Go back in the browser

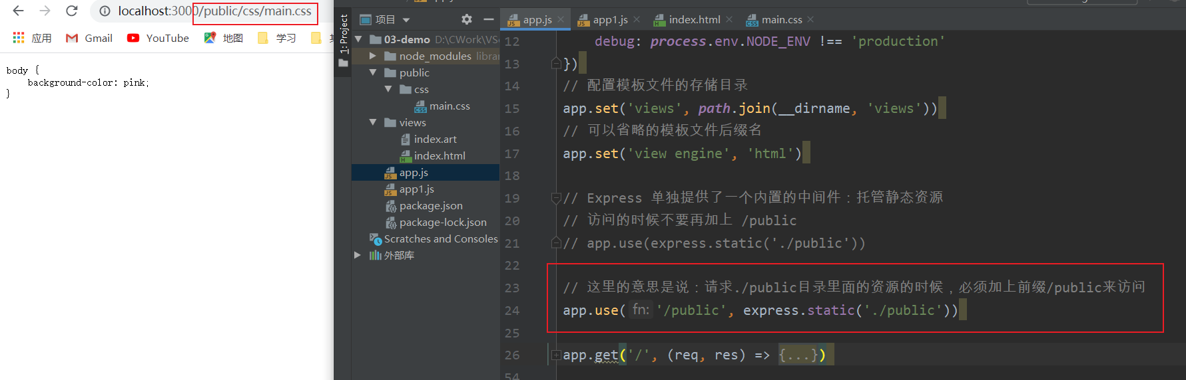click(x=19, y=11)
